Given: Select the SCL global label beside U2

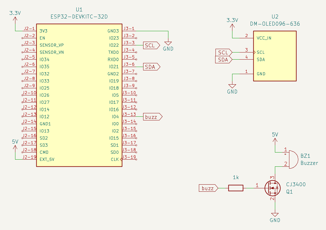Looking at the screenshot, I should click(224, 52).
